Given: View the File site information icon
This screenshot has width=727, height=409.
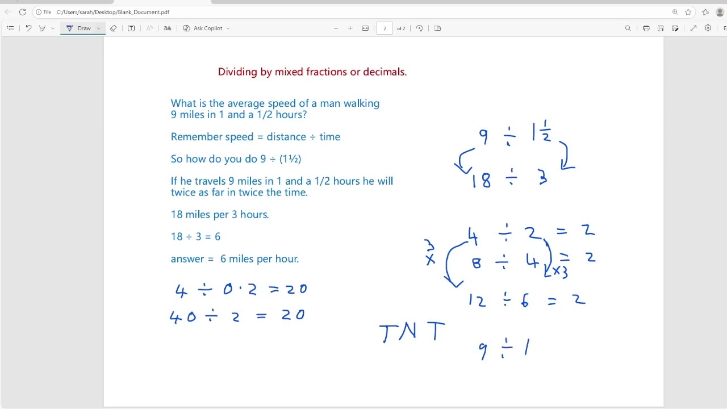Looking at the screenshot, I should pos(43,12).
